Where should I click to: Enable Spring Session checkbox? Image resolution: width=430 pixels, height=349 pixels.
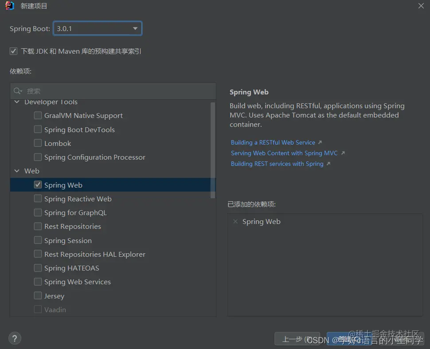tap(38, 240)
